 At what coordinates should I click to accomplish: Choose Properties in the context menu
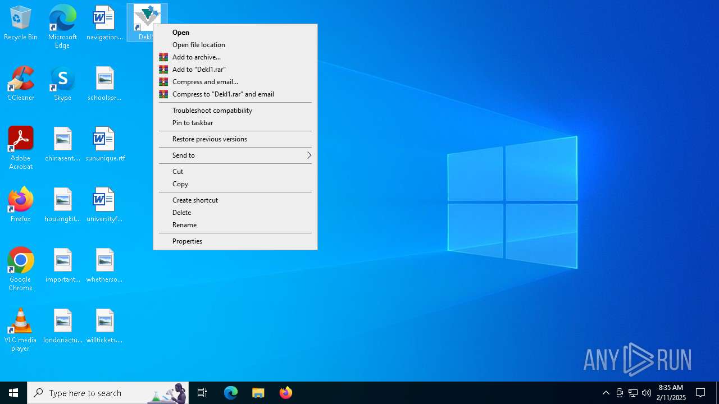[x=235, y=241]
